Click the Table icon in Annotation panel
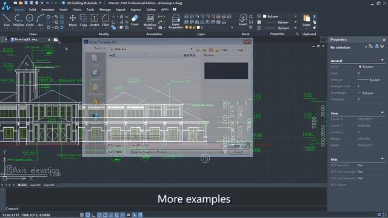 click(160, 27)
